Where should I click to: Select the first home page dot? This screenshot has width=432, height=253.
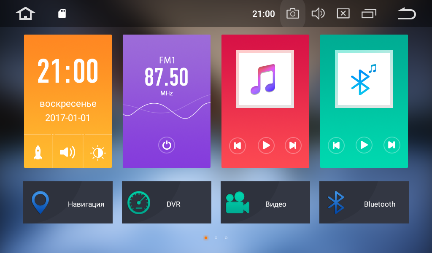click(206, 237)
